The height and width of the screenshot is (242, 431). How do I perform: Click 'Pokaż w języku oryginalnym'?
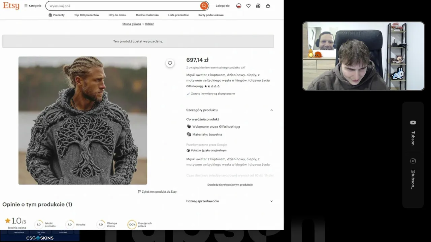point(209,151)
